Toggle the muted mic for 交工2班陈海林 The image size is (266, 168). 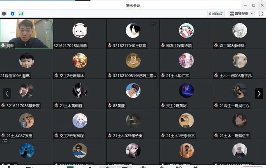pyautogui.click(x=56, y=76)
